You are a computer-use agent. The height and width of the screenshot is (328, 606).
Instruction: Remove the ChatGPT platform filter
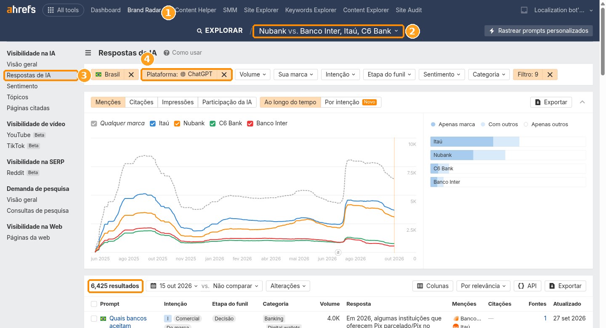point(224,74)
